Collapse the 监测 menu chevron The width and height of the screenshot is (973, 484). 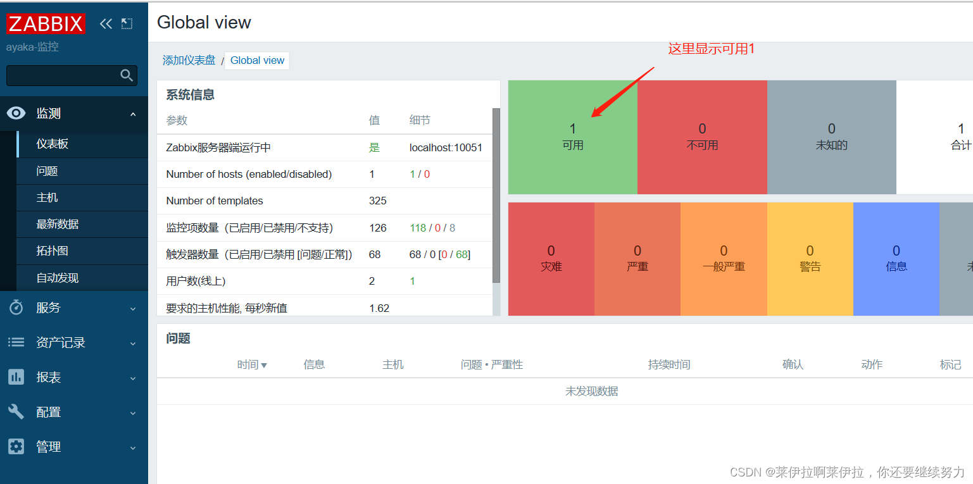tap(133, 114)
